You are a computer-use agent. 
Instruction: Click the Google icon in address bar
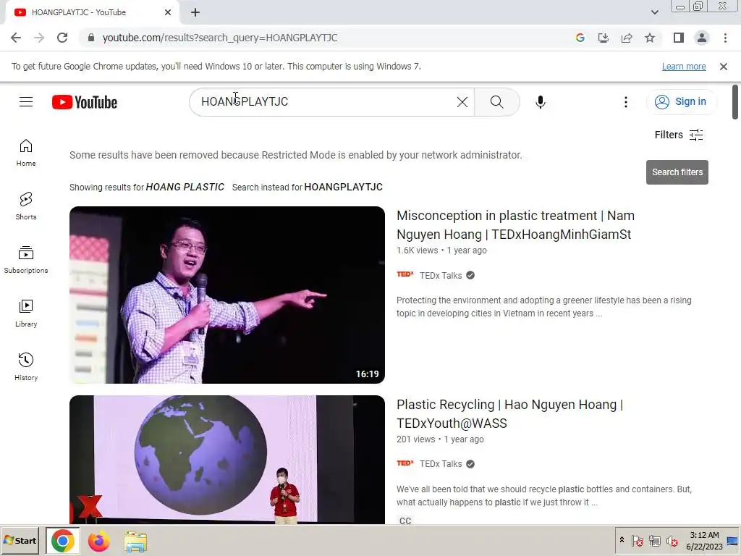tap(580, 38)
